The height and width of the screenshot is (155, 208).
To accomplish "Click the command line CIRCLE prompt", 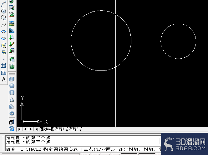I will pos(83,149).
